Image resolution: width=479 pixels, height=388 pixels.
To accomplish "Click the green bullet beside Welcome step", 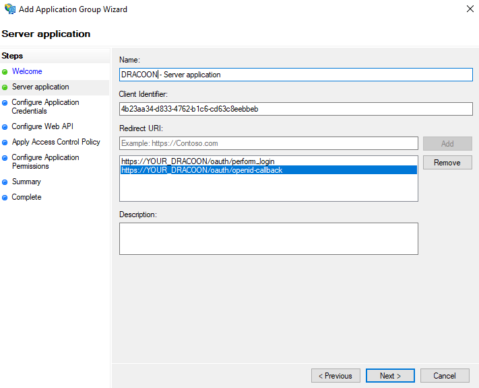I will point(5,72).
